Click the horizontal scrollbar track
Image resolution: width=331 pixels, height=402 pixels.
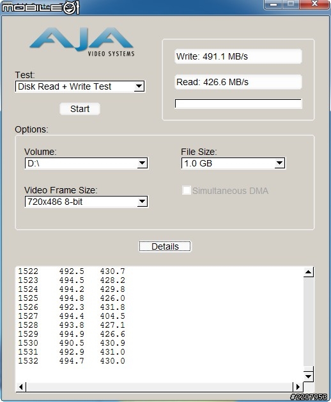(159, 387)
